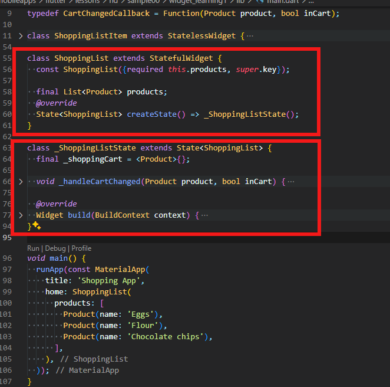Click the _shoppingCart variable declaration
This screenshot has height=387, width=390.
tap(88, 159)
